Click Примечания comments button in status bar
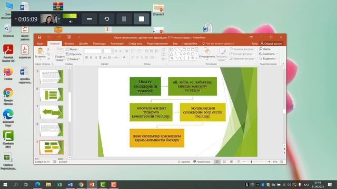The height and width of the screenshot is (189, 337). click(202, 162)
